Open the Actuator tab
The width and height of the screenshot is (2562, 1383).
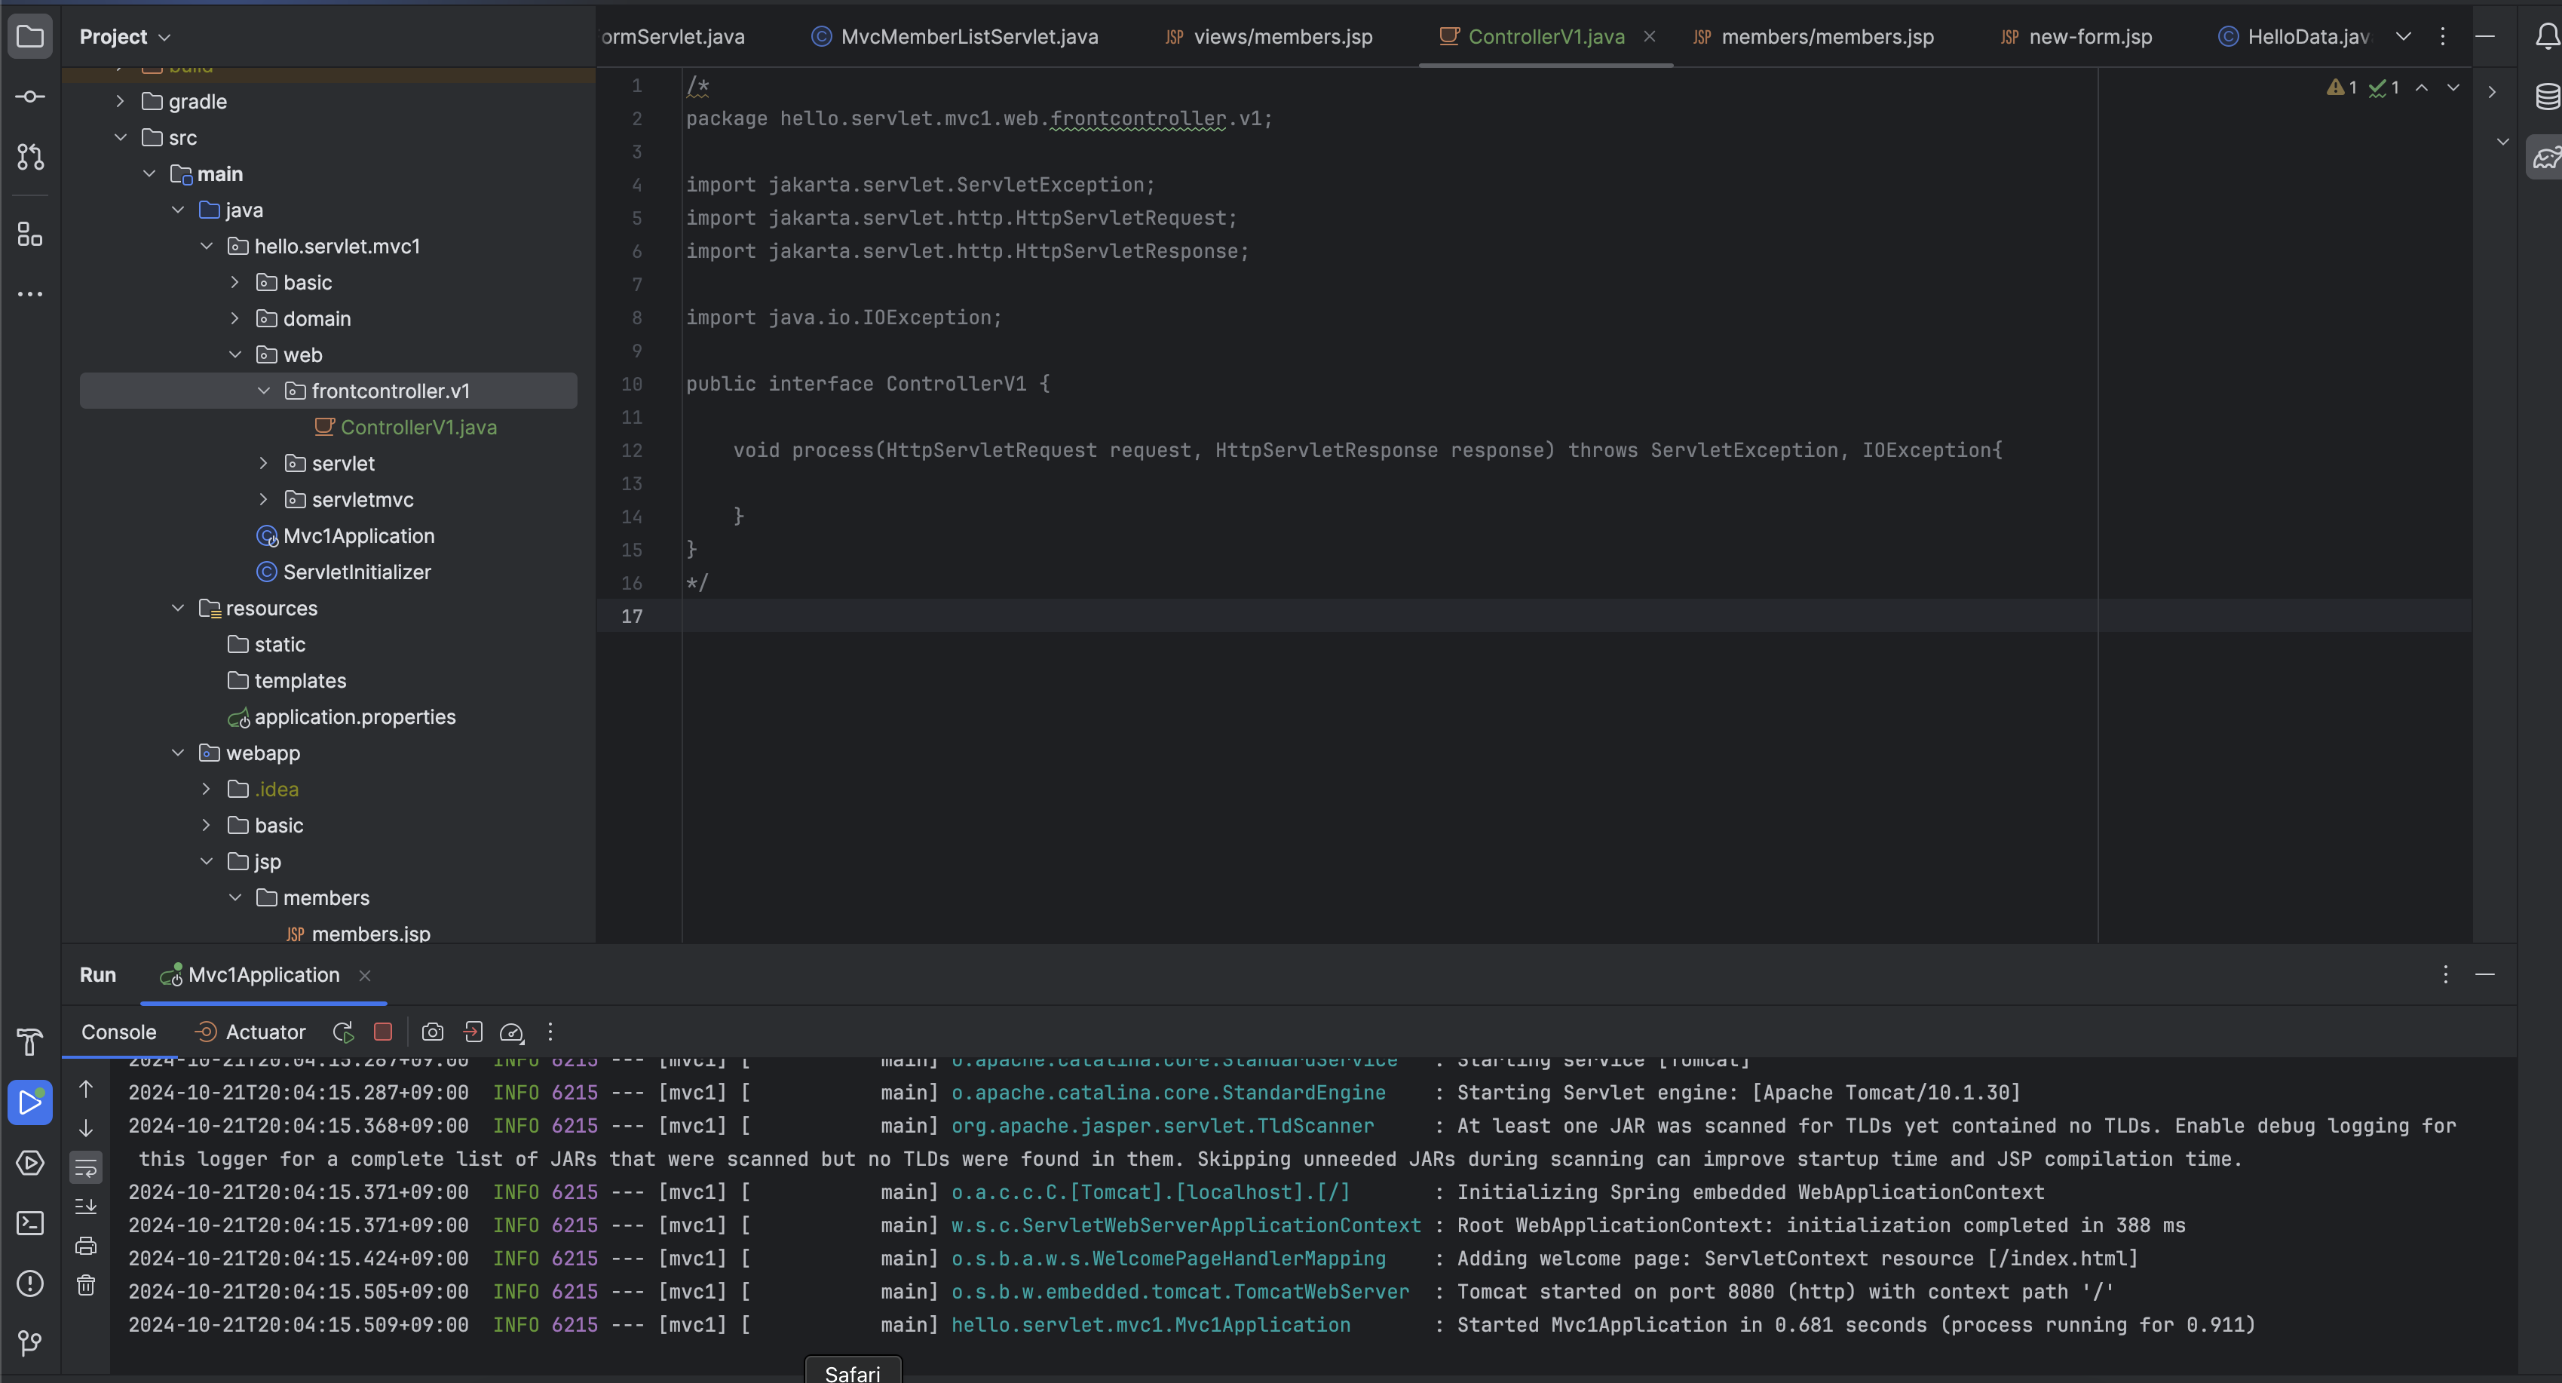250,1032
